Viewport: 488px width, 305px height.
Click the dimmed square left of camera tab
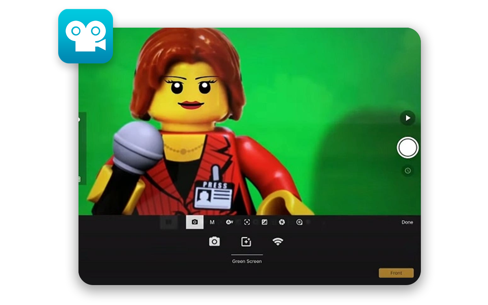pyautogui.click(x=169, y=222)
